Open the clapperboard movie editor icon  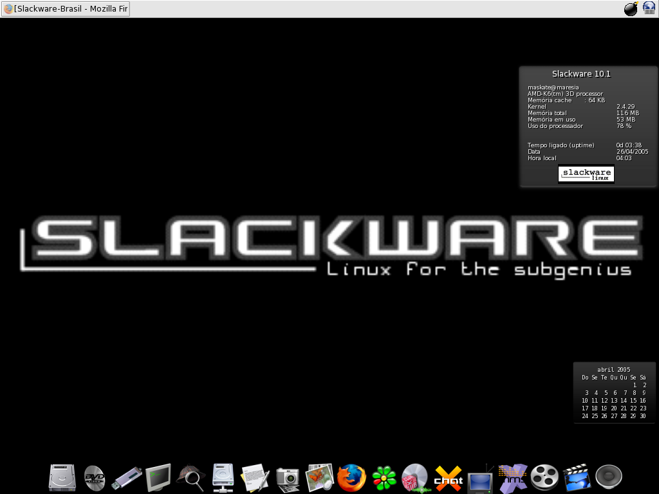click(x=577, y=478)
